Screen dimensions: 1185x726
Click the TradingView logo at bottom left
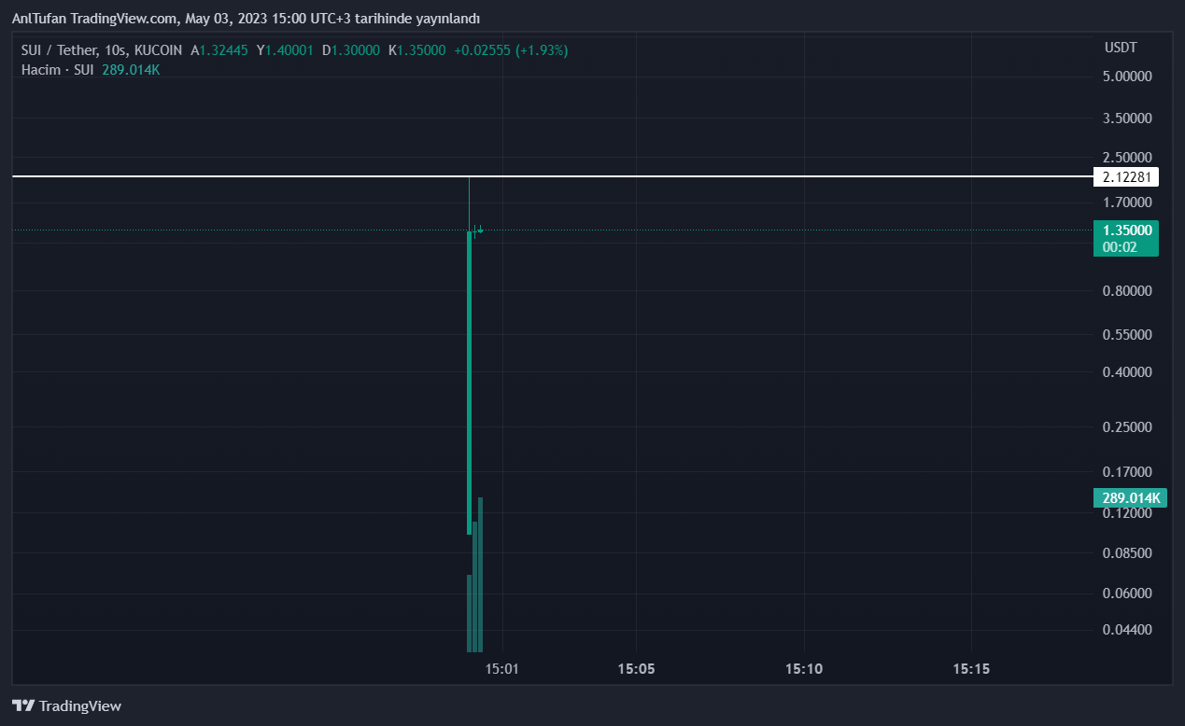point(66,705)
